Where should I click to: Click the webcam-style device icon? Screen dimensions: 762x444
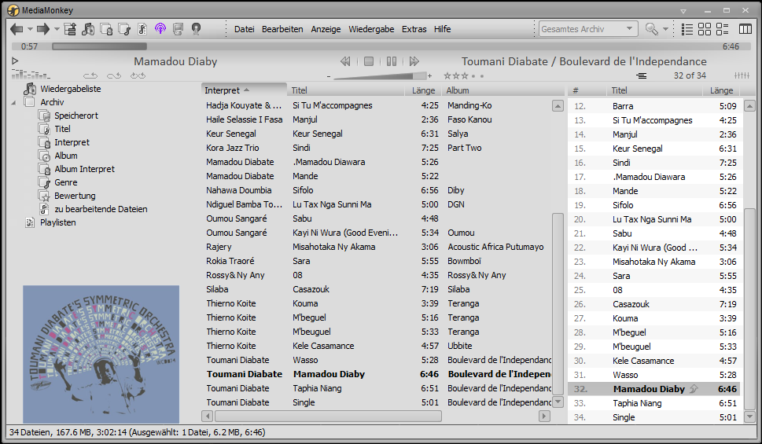coord(197,29)
